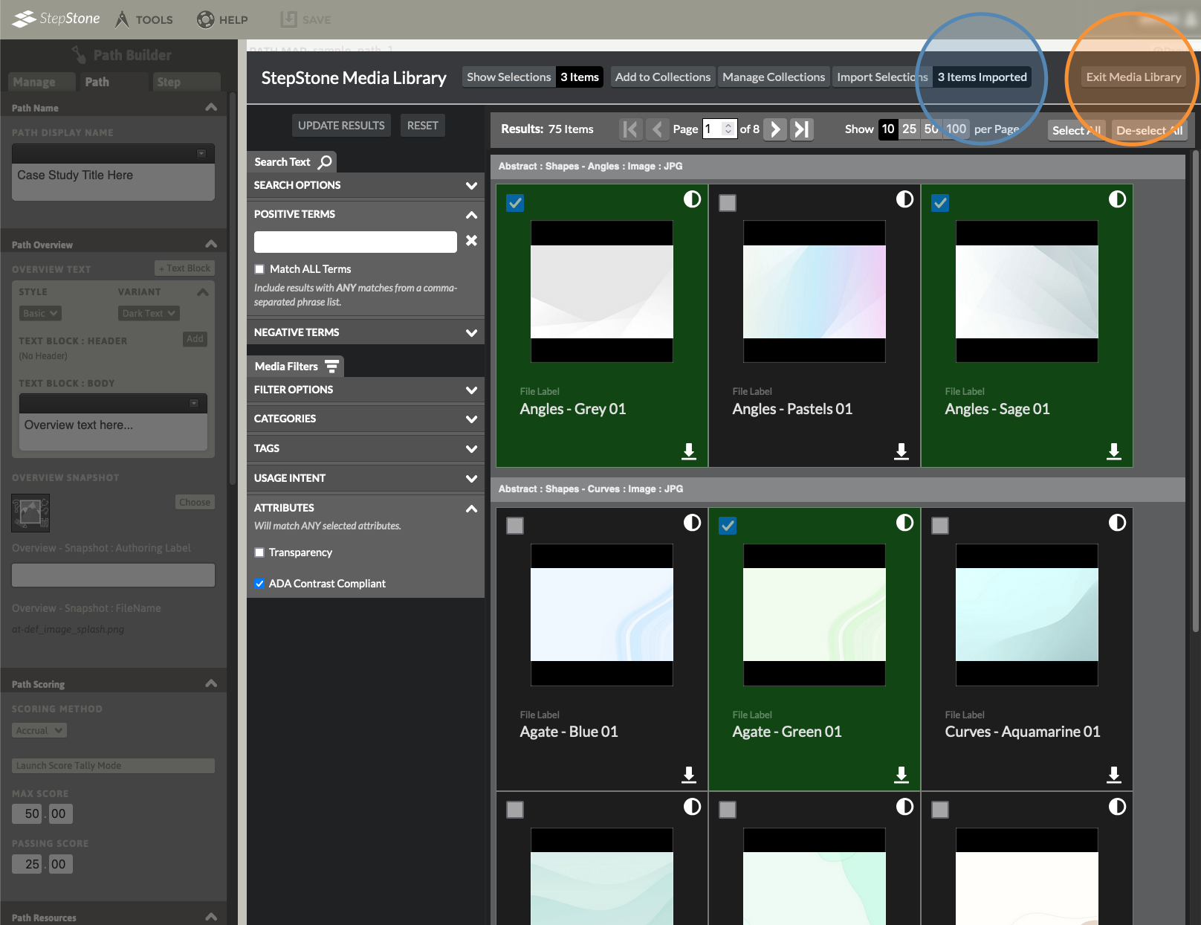Download Angles - Sage 01 file

point(1114,451)
